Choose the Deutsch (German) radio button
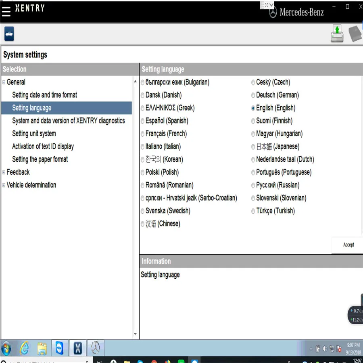Viewport: 363px width, 363px height. tap(253, 95)
